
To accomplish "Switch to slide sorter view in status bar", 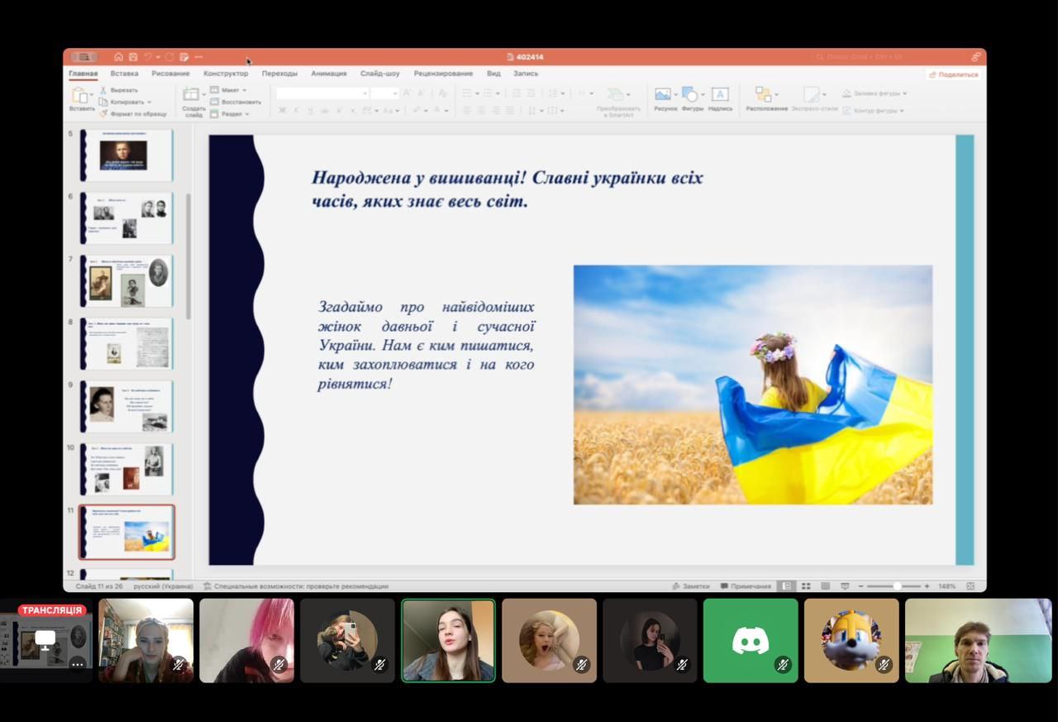I will point(806,586).
